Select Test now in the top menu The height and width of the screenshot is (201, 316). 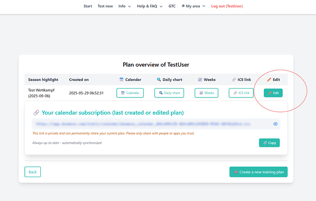coord(105,6)
